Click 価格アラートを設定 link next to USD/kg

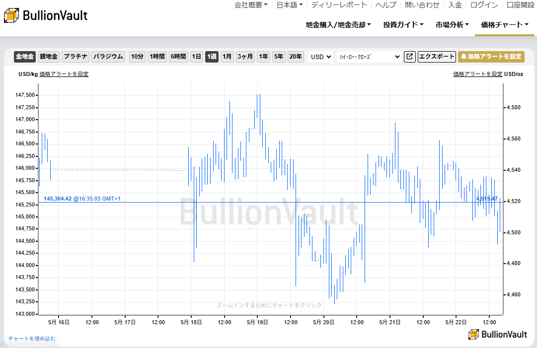pyautogui.click(x=64, y=74)
